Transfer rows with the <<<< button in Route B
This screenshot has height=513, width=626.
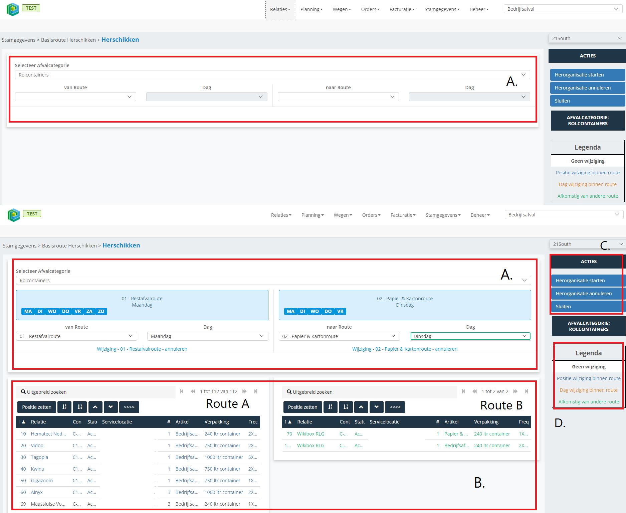coord(395,407)
